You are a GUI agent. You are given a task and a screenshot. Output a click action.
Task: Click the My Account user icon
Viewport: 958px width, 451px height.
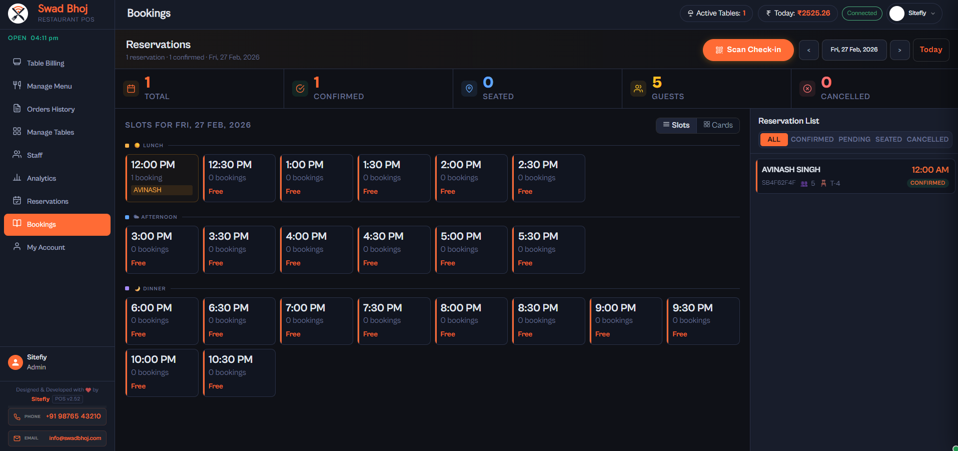pos(17,247)
